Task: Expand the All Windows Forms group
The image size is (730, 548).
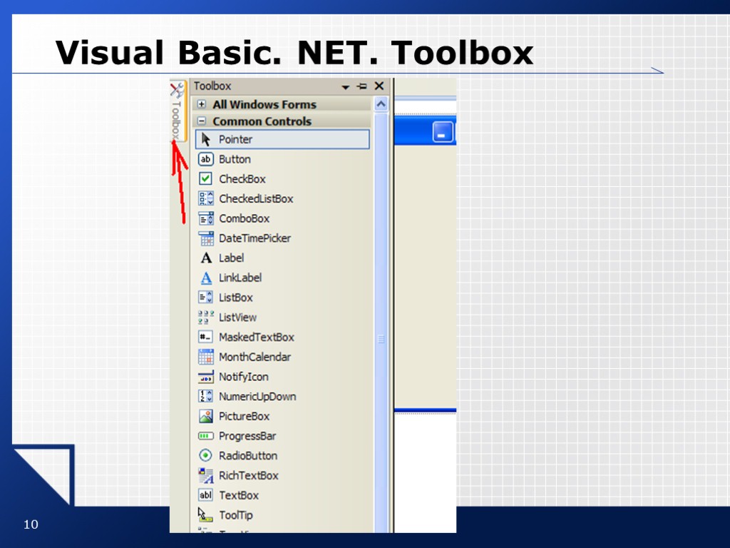Action: coord(202,104)
